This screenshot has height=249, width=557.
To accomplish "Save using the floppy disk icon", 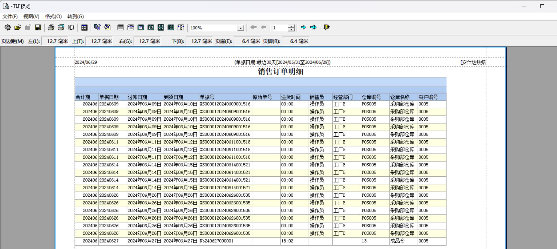I will [x=38, y=27].
